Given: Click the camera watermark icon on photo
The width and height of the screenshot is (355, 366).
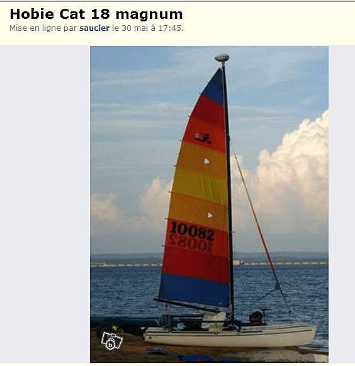Looking at the screenshot, I should coord(111,341).
